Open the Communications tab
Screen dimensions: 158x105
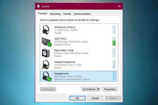pyautogui.click(x=82, y=14)
